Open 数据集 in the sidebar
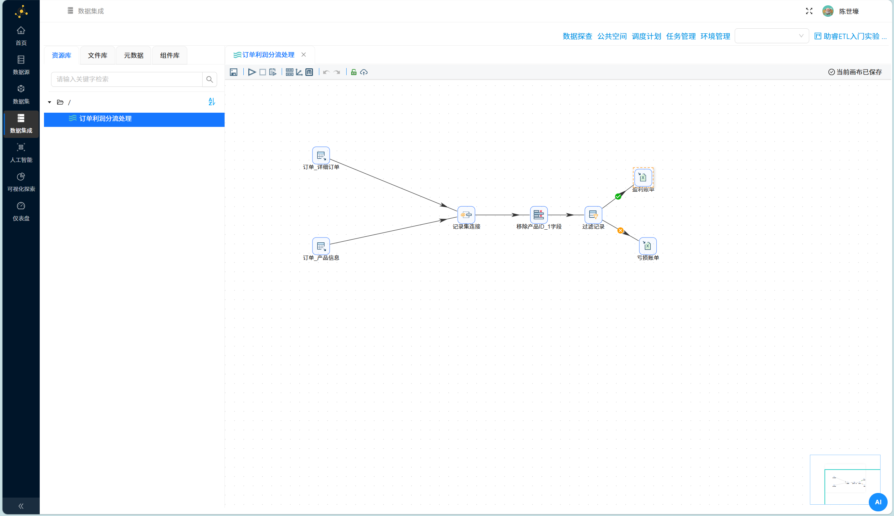The width and height of the screenshot is (894, 516). (21, 95)
